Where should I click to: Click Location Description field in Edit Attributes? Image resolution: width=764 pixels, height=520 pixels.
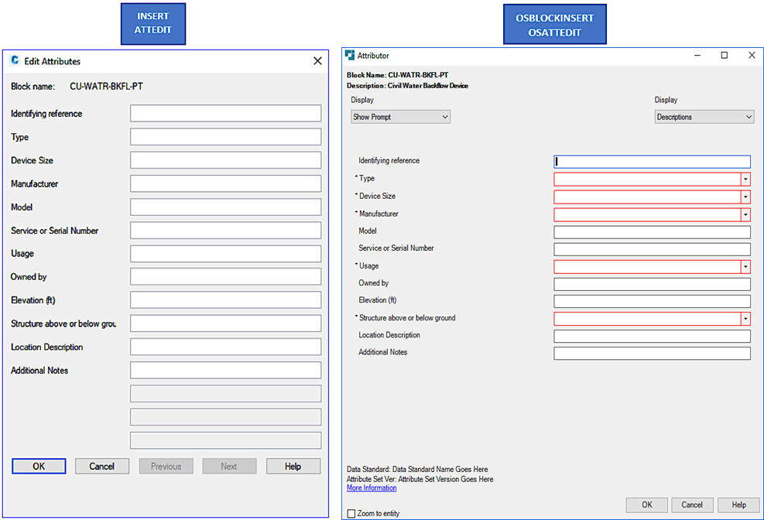click(x=225, y=347)
